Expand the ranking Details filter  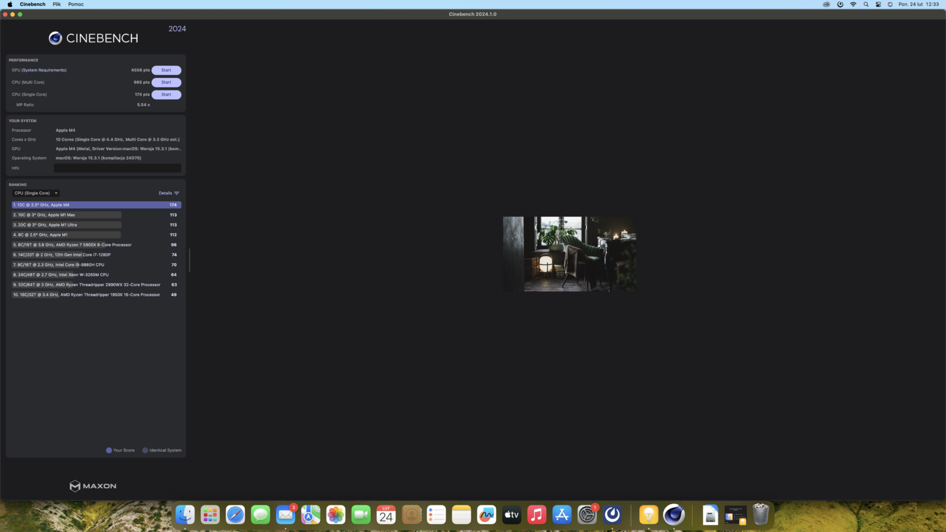[169, 193]
